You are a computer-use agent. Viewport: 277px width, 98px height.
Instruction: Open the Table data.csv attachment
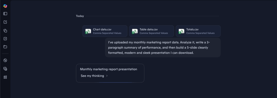151,31
